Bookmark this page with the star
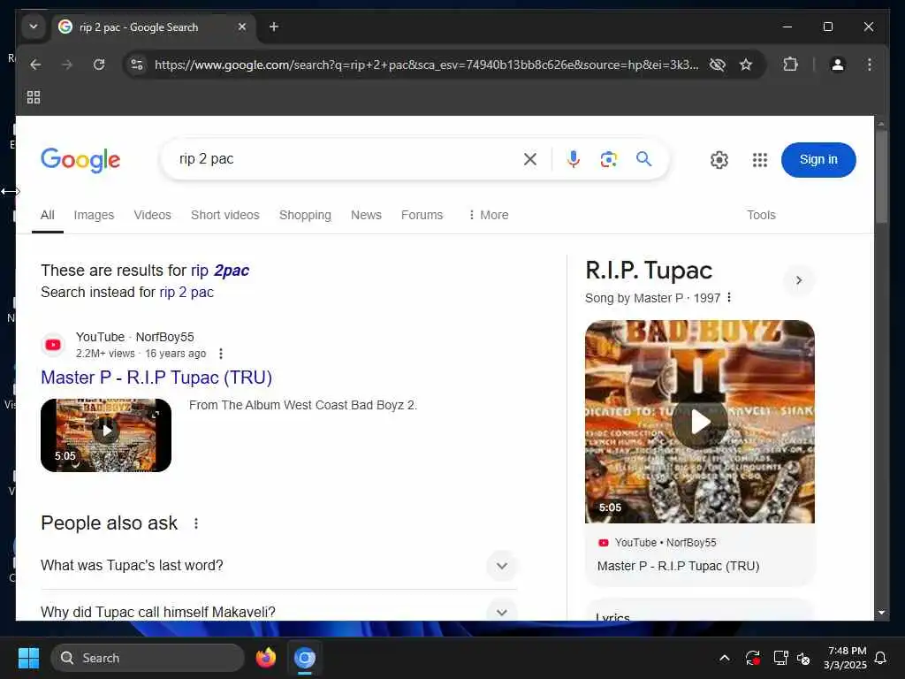Screen dimensions: 905x679 746,65
